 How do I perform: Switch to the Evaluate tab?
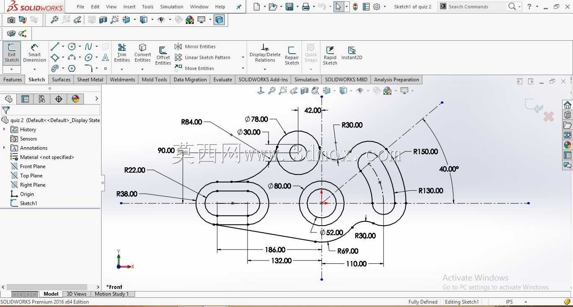pos(222,80)
